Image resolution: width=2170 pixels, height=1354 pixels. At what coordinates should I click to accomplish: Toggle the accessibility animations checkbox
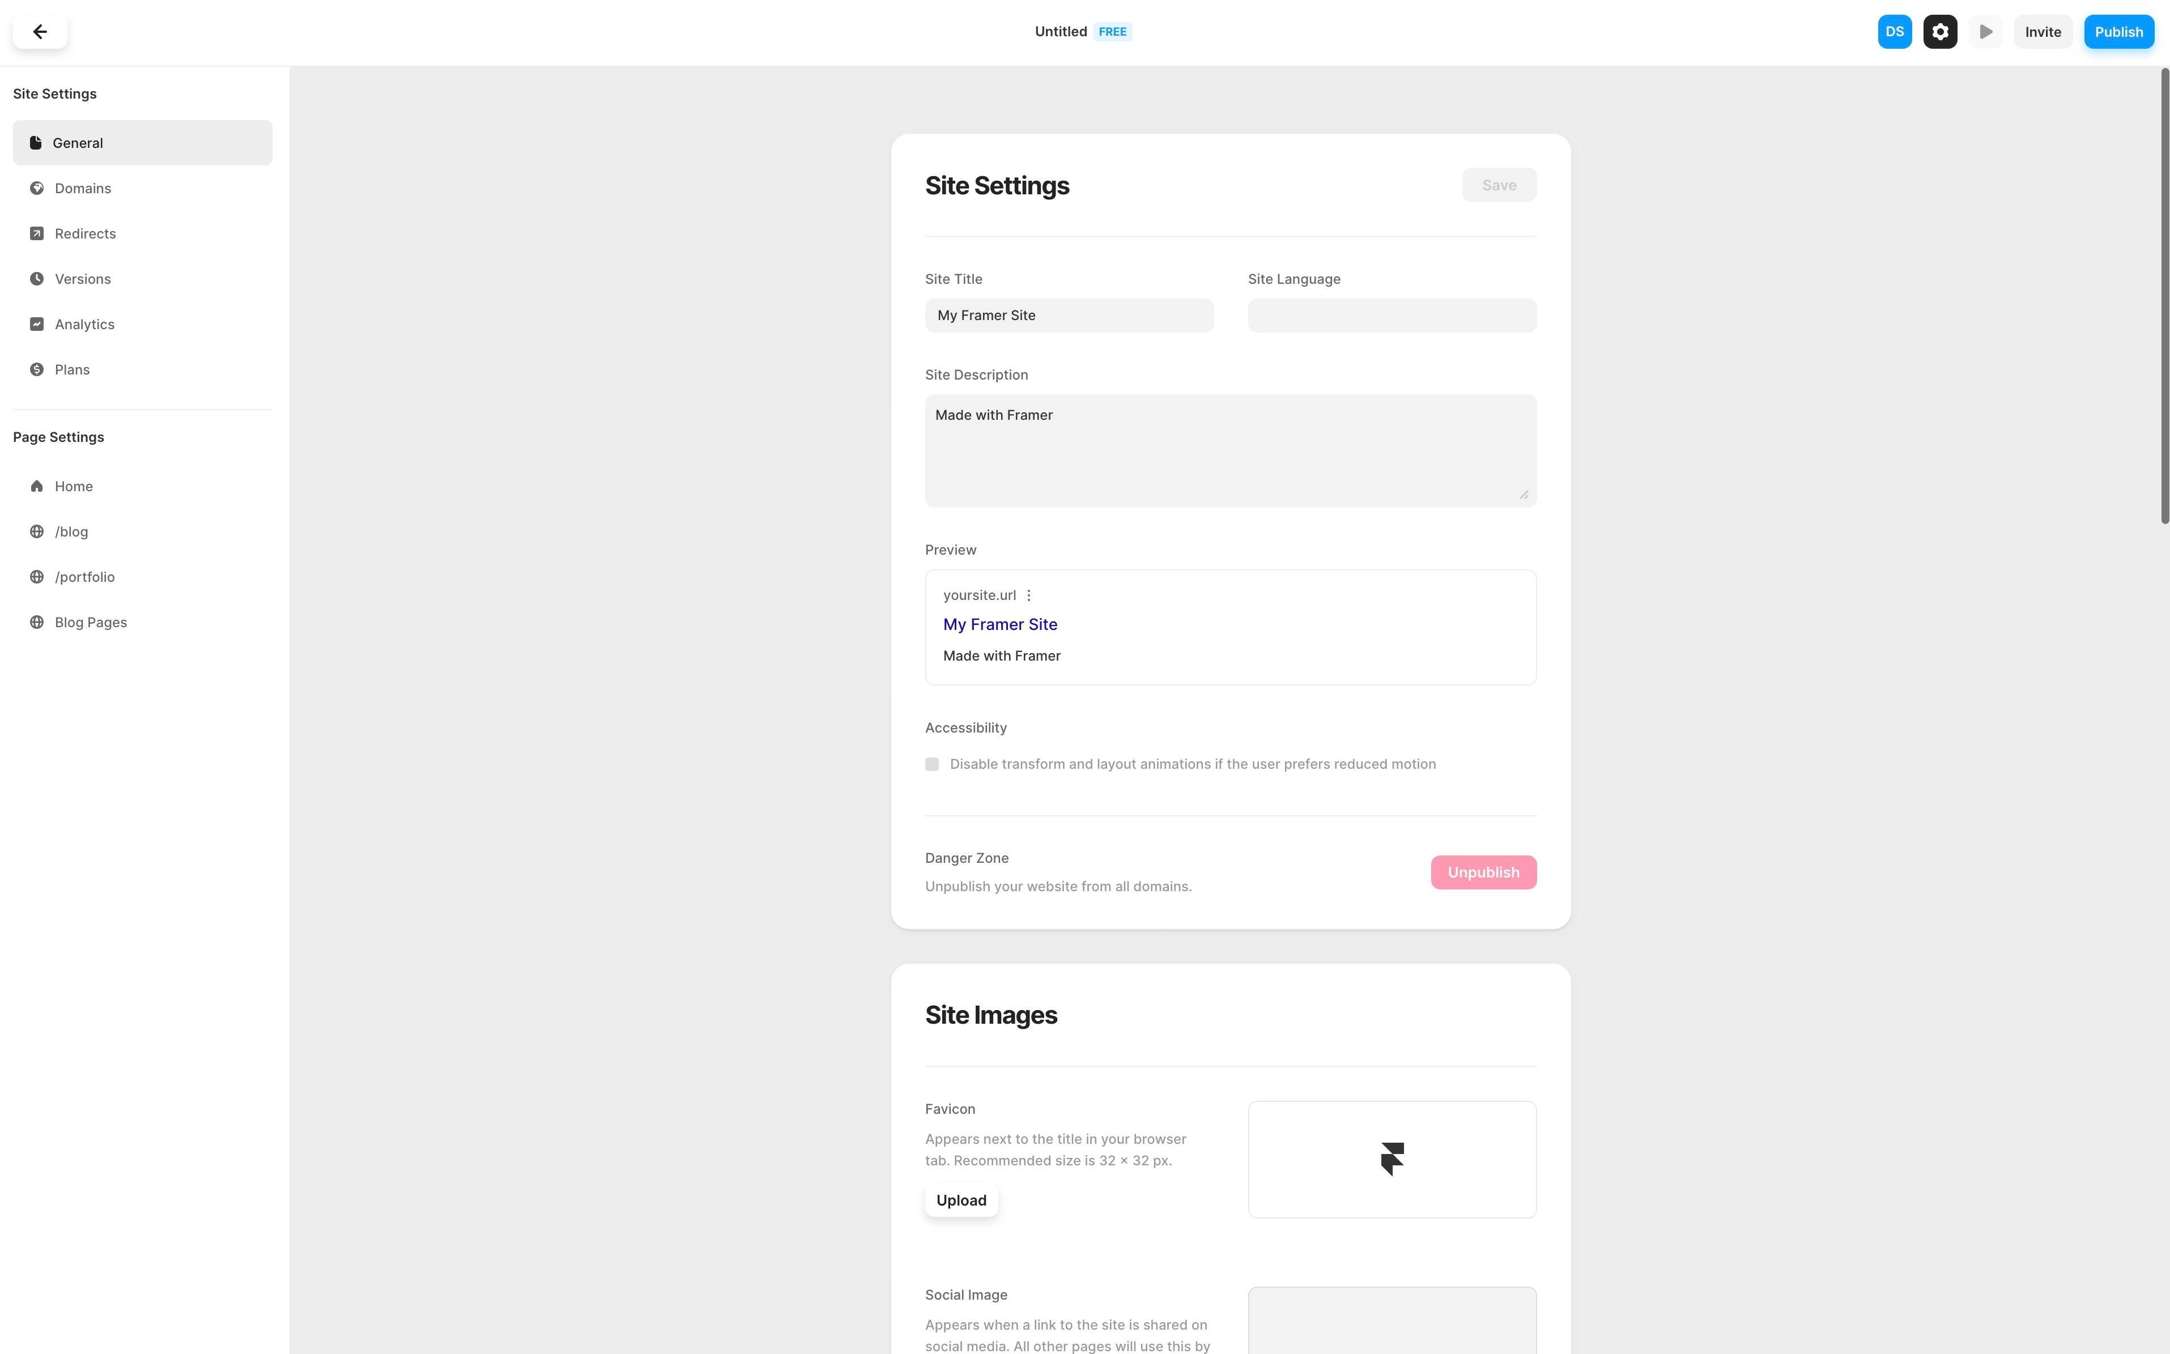(931, 764)
